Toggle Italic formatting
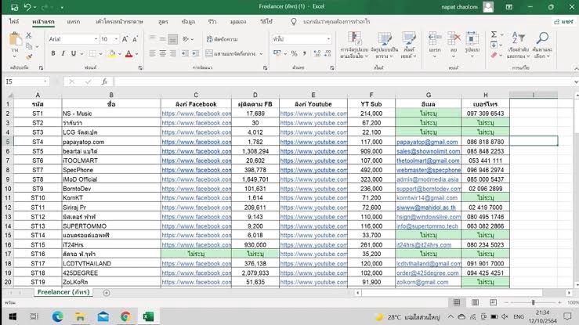The width and height of the screenshot is (579, 325). 63,53
